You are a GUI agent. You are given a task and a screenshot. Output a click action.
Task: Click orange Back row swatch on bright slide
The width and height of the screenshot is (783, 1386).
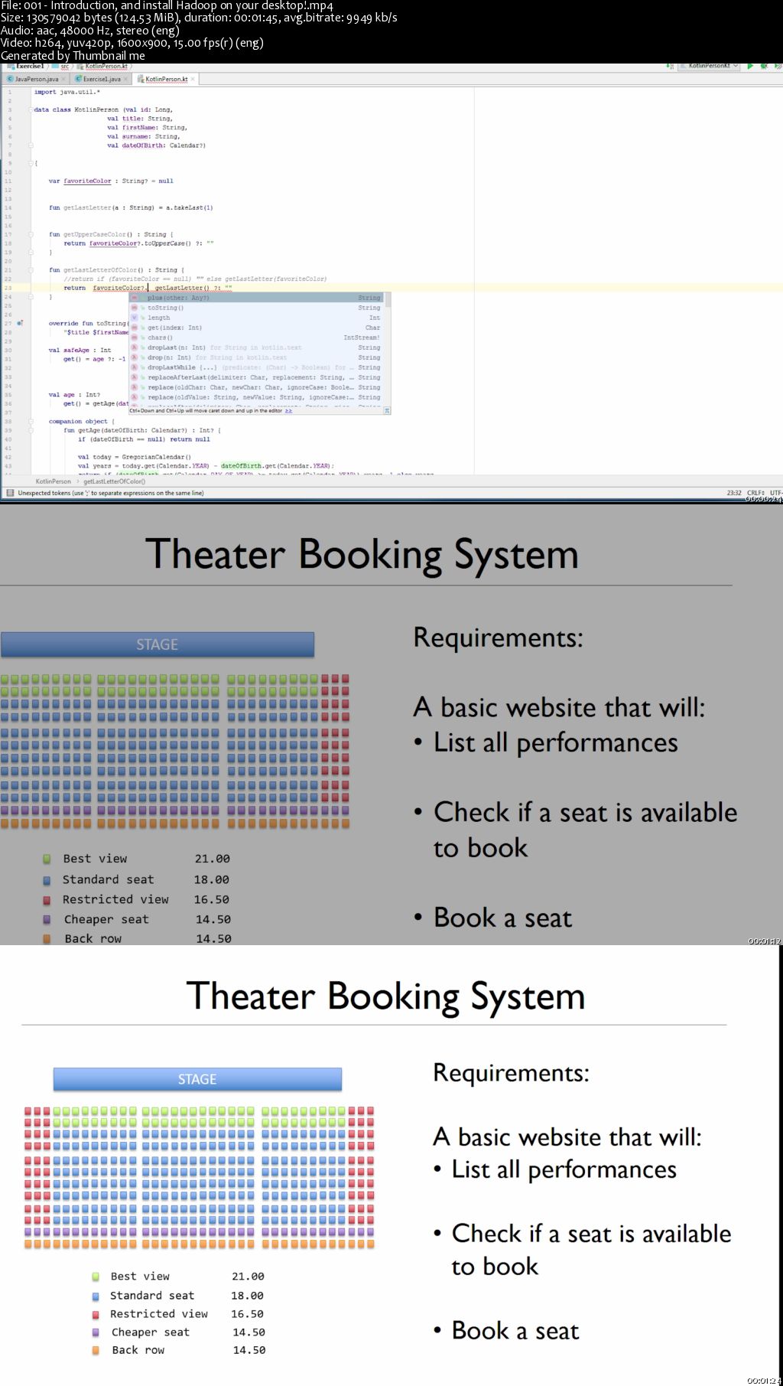(96, 1350)
